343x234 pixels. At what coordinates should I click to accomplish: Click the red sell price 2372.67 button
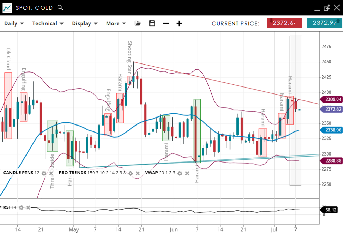pos(284,23)
